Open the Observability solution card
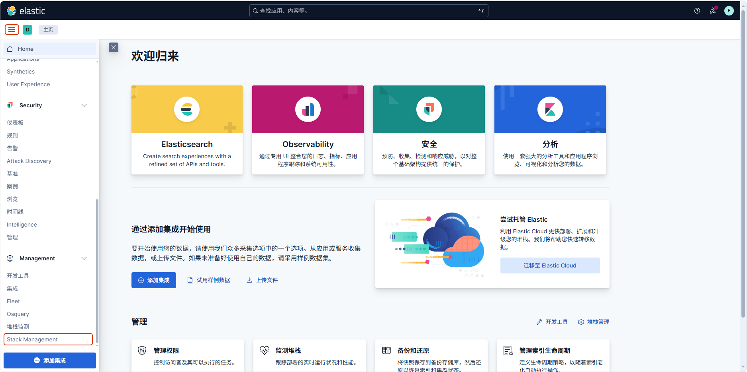This screenshot has width=747, height=372. coord(308,130)
